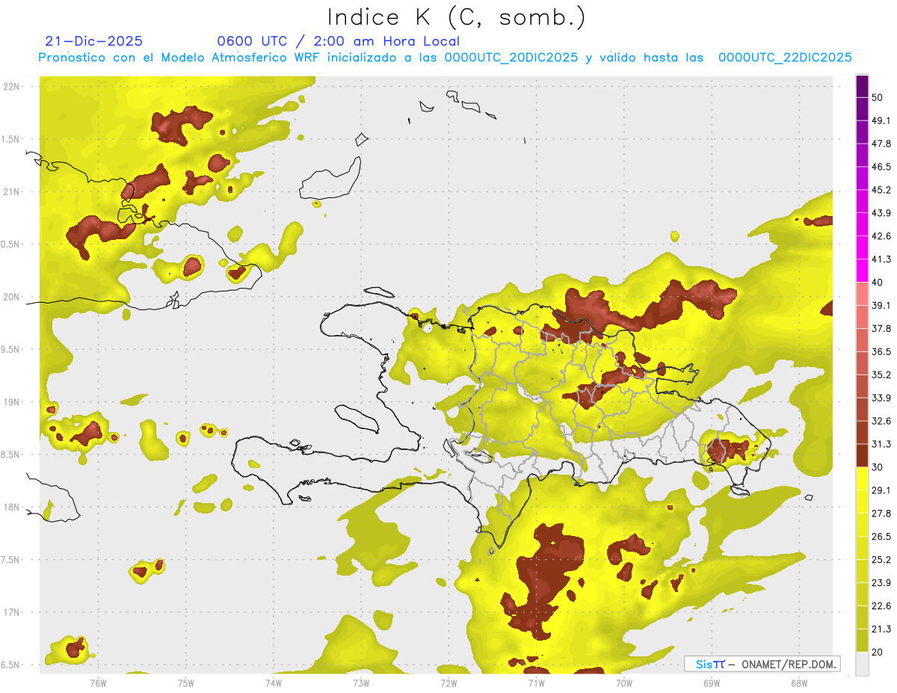Click the date label "21-Dic-2025"
This screenshot has width=897, height=693.
point(94,41)
